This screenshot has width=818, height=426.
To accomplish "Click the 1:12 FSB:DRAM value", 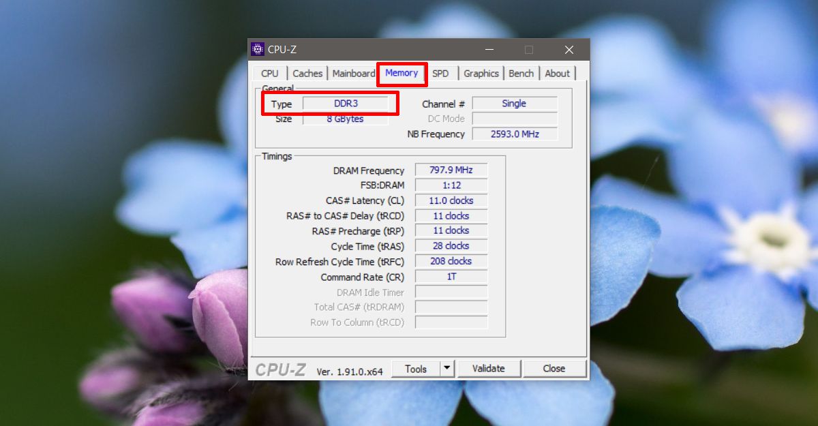I will (x=451, y=185).
